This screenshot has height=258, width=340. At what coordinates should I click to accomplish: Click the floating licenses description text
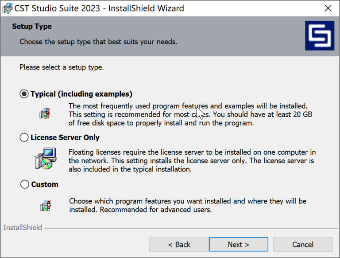[191, 160]
